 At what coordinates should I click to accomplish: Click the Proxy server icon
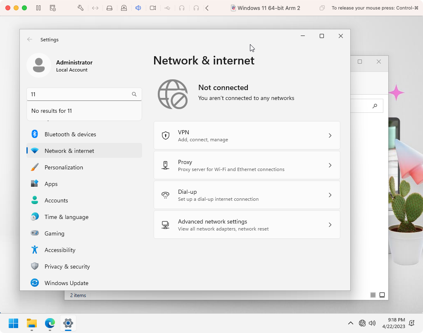(165, 165)
